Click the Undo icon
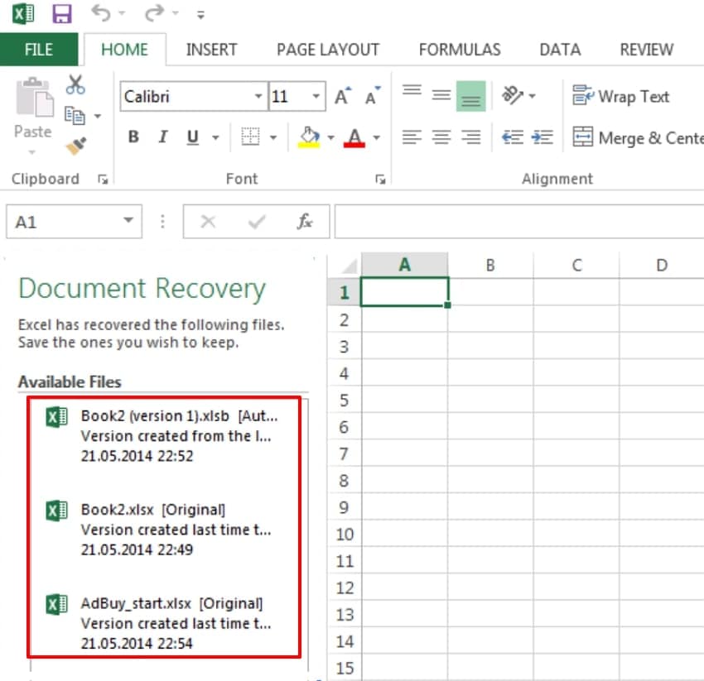Screen dimensions: 704x681 click(101, 13)
